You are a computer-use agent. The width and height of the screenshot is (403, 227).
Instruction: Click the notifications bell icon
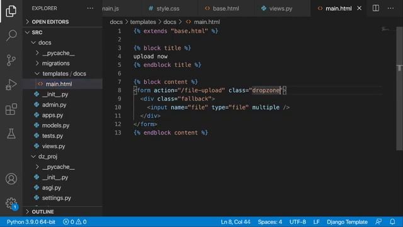tap(392, 221)
